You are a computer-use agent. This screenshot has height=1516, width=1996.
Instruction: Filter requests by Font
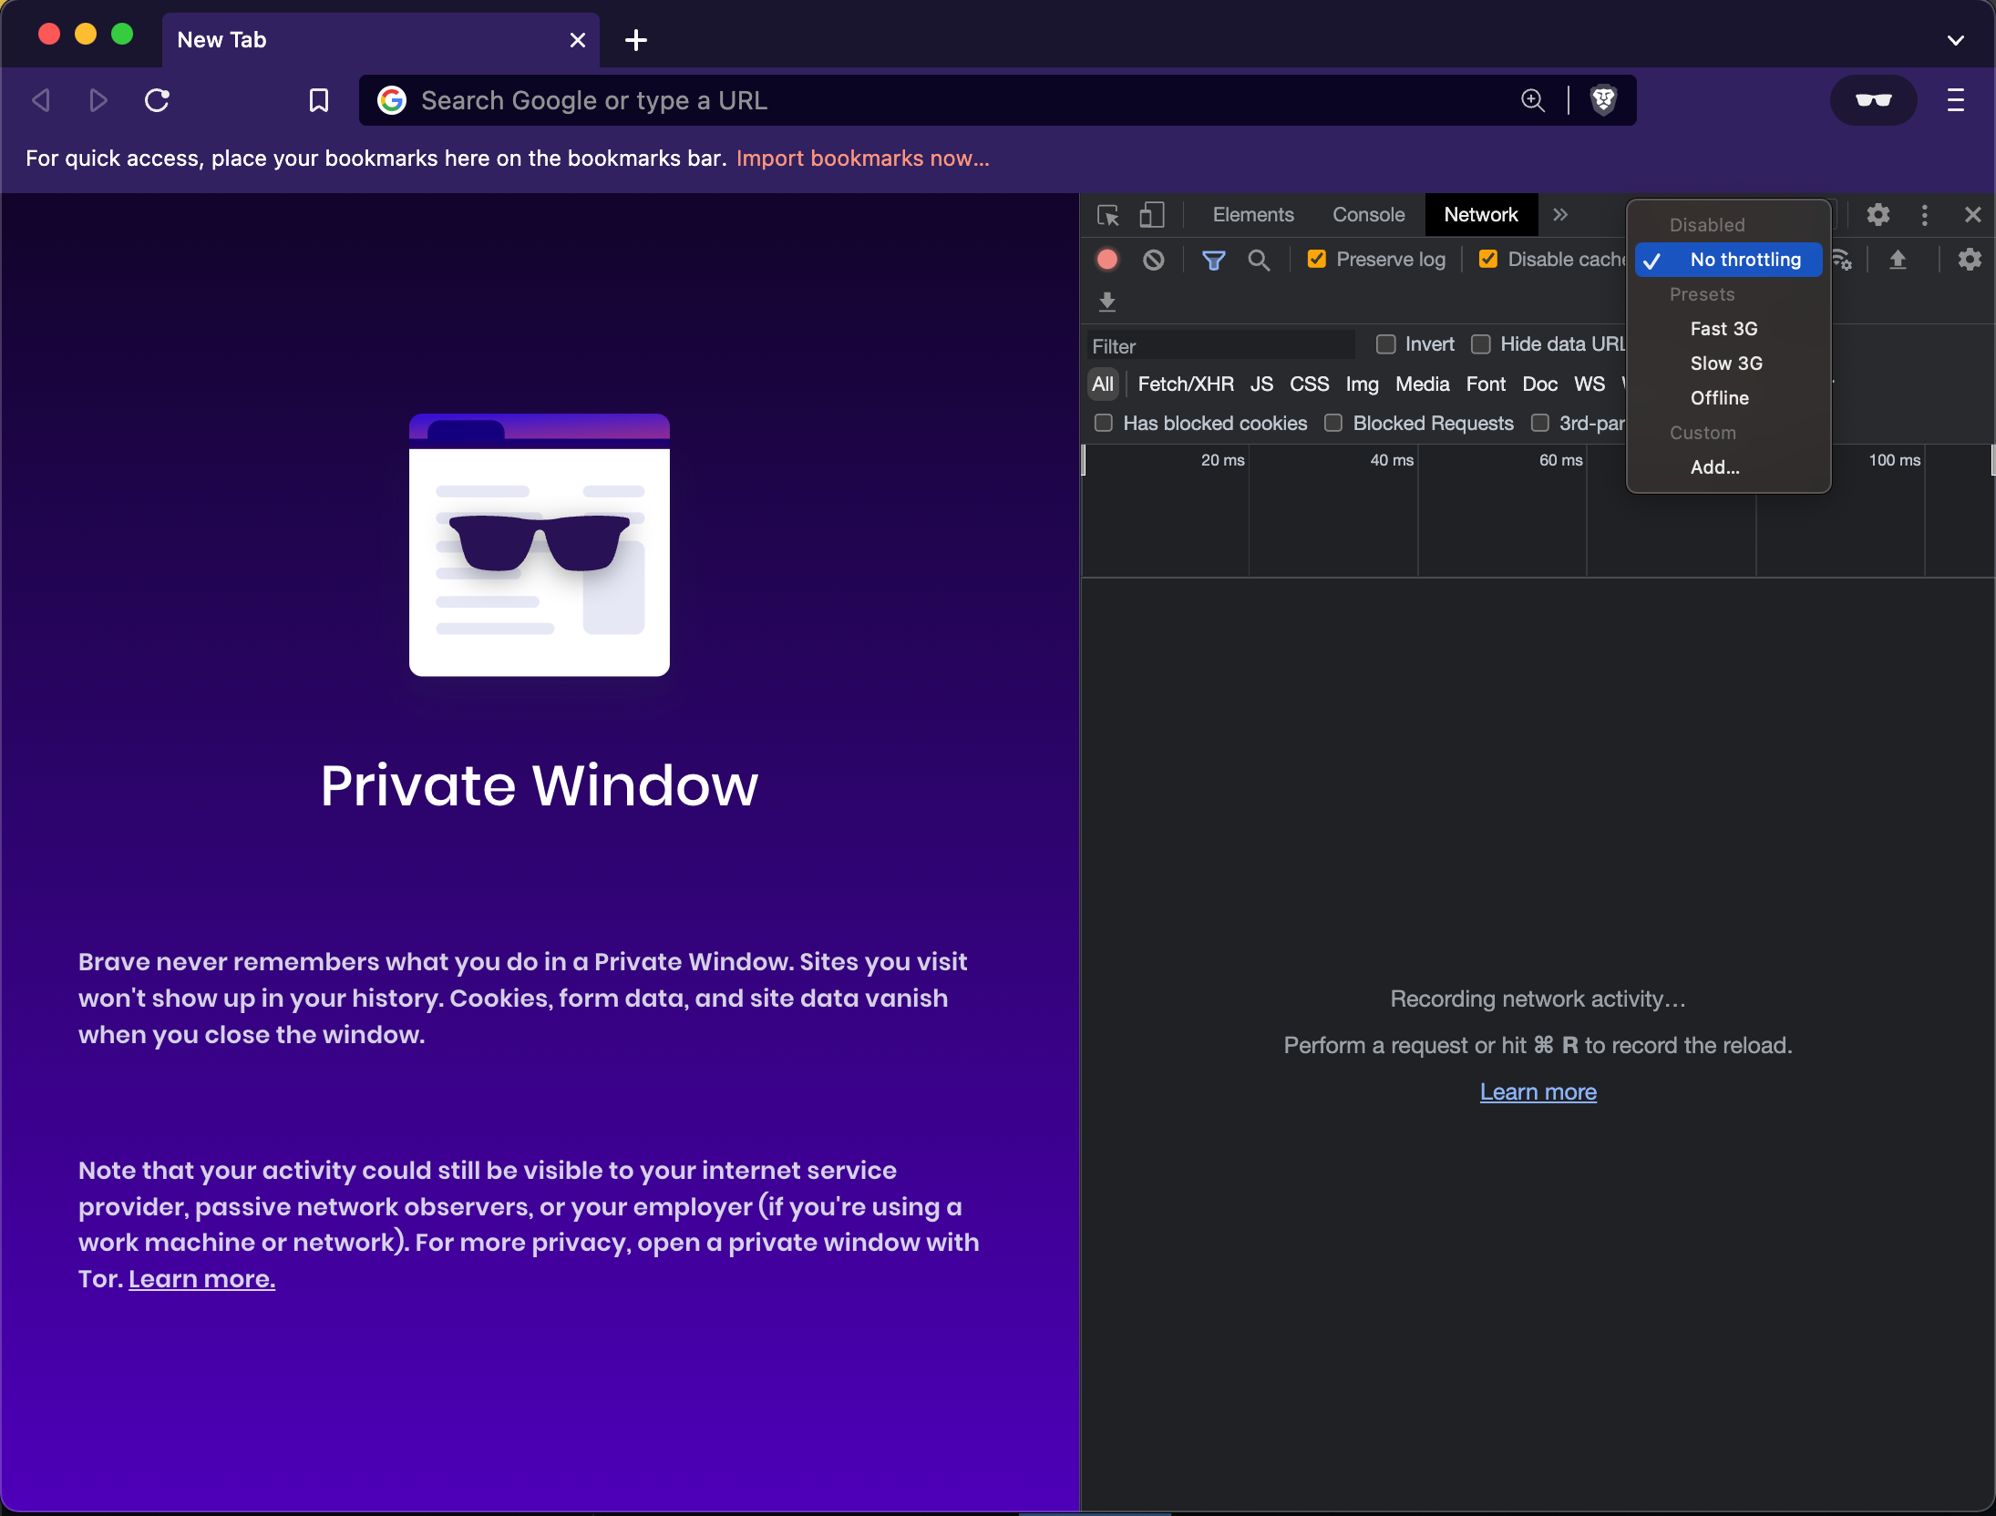click(x=1486, y=384)
